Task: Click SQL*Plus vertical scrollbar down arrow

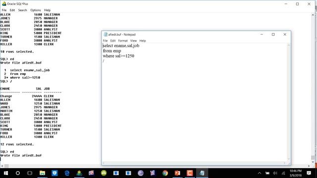Action: (313, 162)
